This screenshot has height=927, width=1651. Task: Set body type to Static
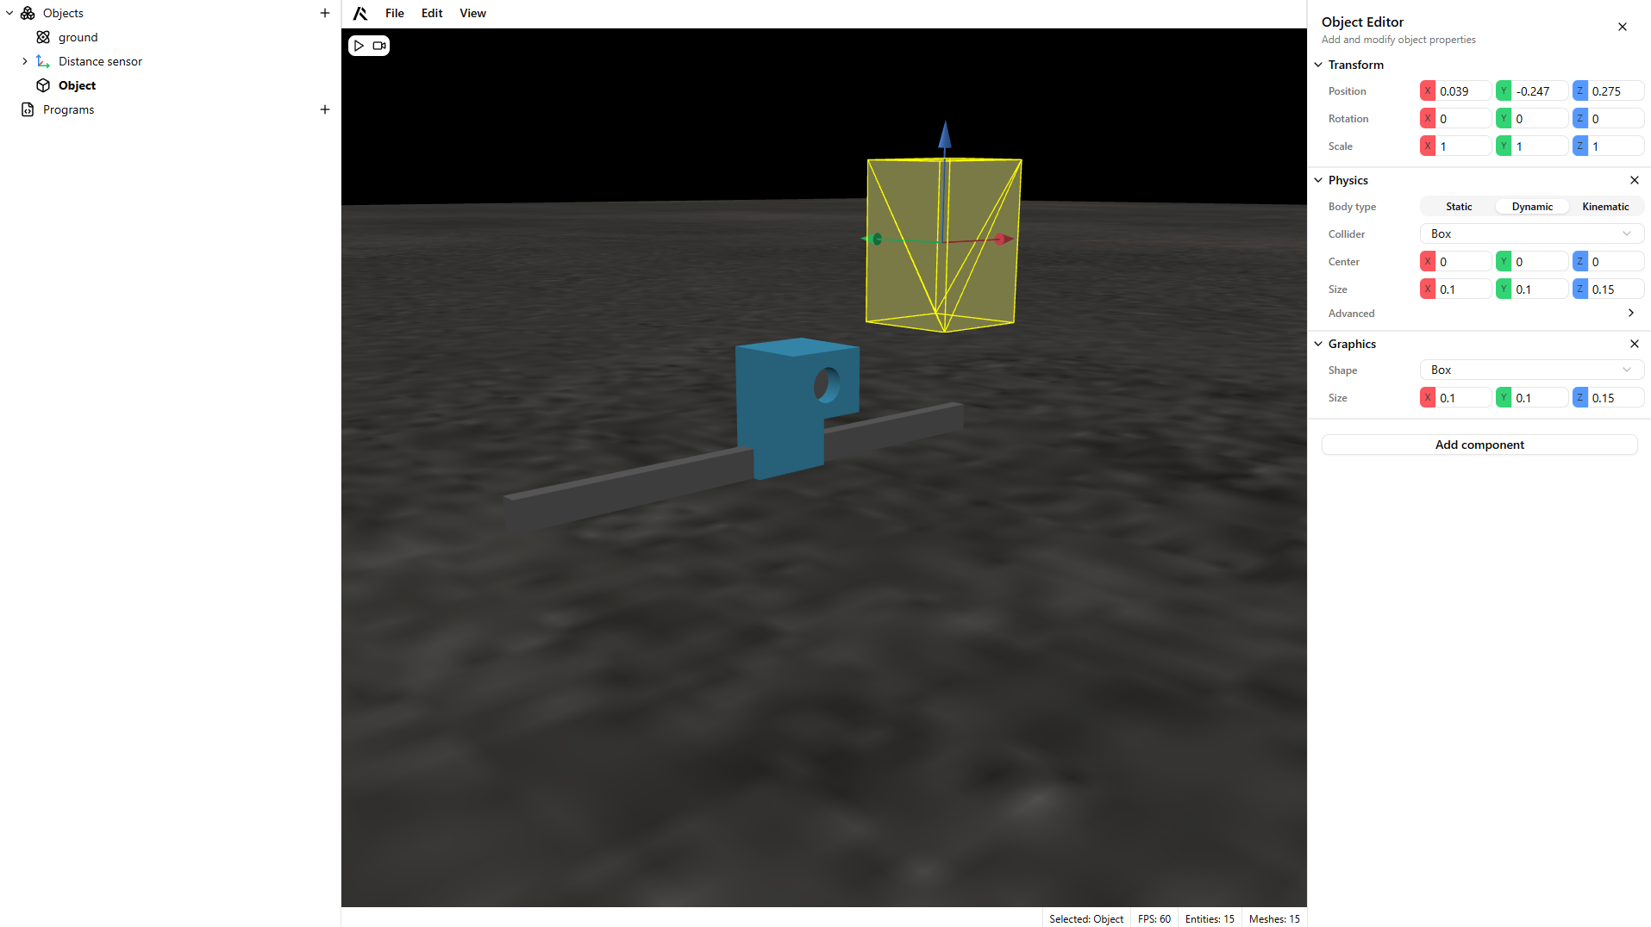point(1459,207)
